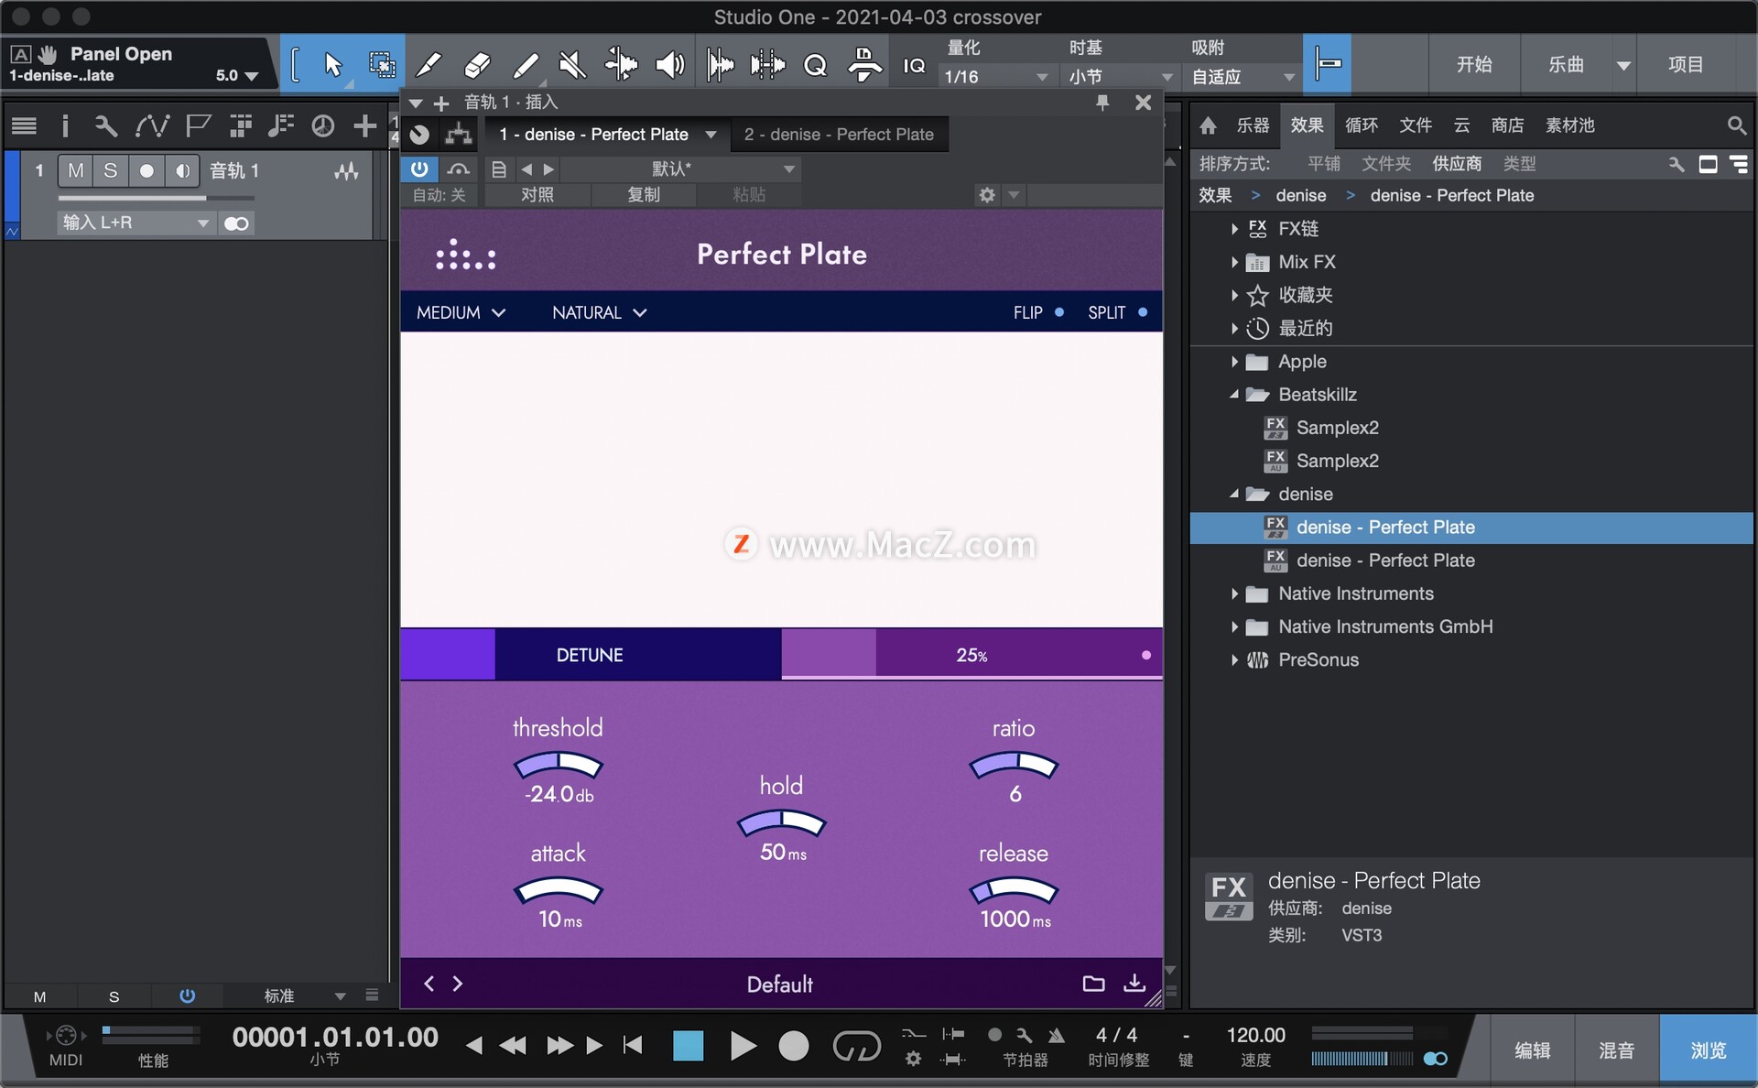The height and width of the screenshot is (1088, 1758).
Task: Open snap 自适应 dropdown
Action: 1242,77
